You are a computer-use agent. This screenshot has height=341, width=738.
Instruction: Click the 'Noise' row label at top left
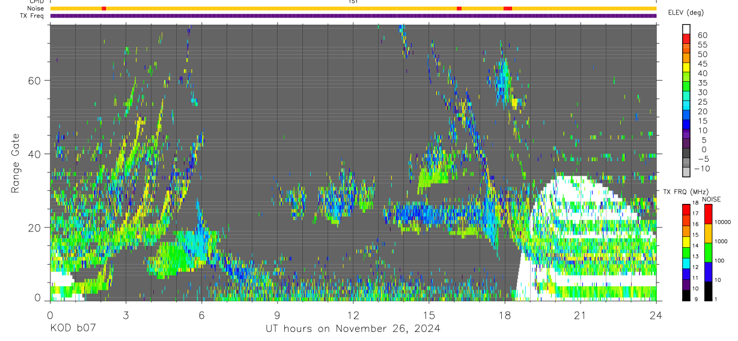pyautogui.click(x=36, y=8)
